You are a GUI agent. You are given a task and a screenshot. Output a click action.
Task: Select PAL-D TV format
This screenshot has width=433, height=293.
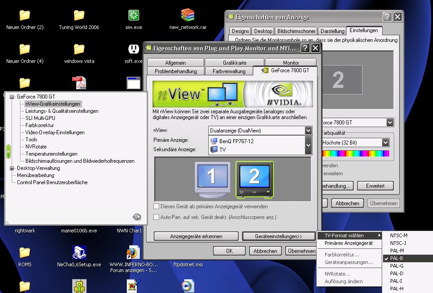408,273
